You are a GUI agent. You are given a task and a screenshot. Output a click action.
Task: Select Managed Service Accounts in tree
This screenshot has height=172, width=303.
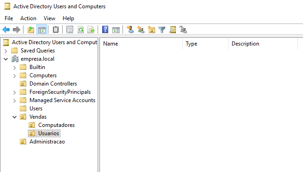click(63, 100)
